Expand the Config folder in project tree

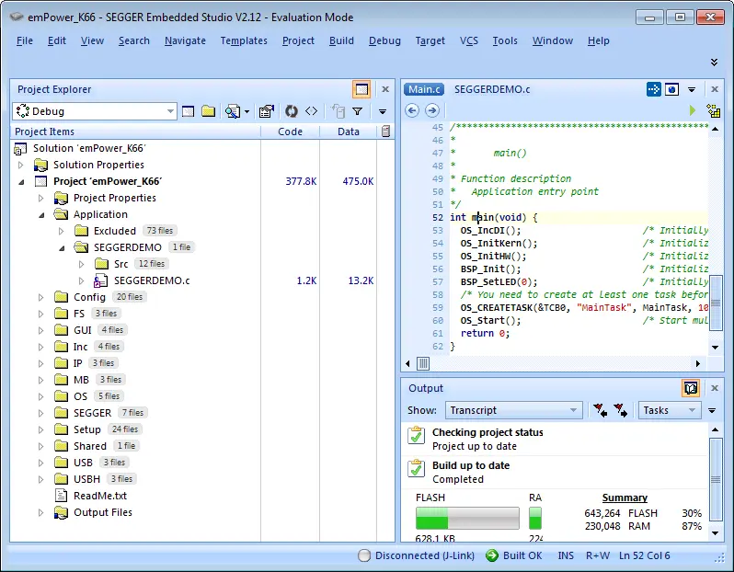[40, 297]
